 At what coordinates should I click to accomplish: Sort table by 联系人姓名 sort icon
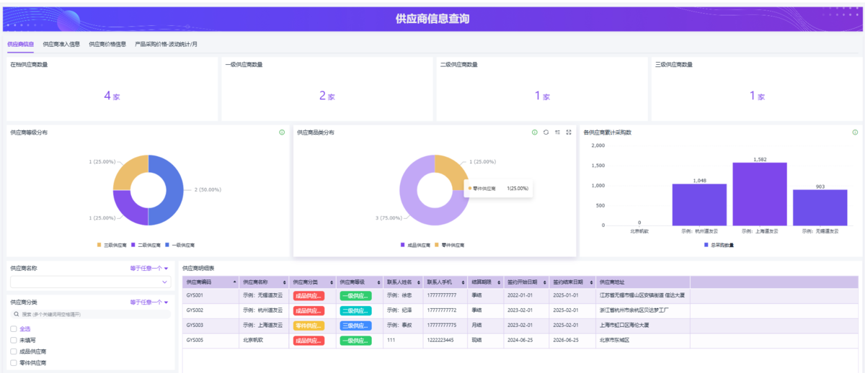[419, 283]
